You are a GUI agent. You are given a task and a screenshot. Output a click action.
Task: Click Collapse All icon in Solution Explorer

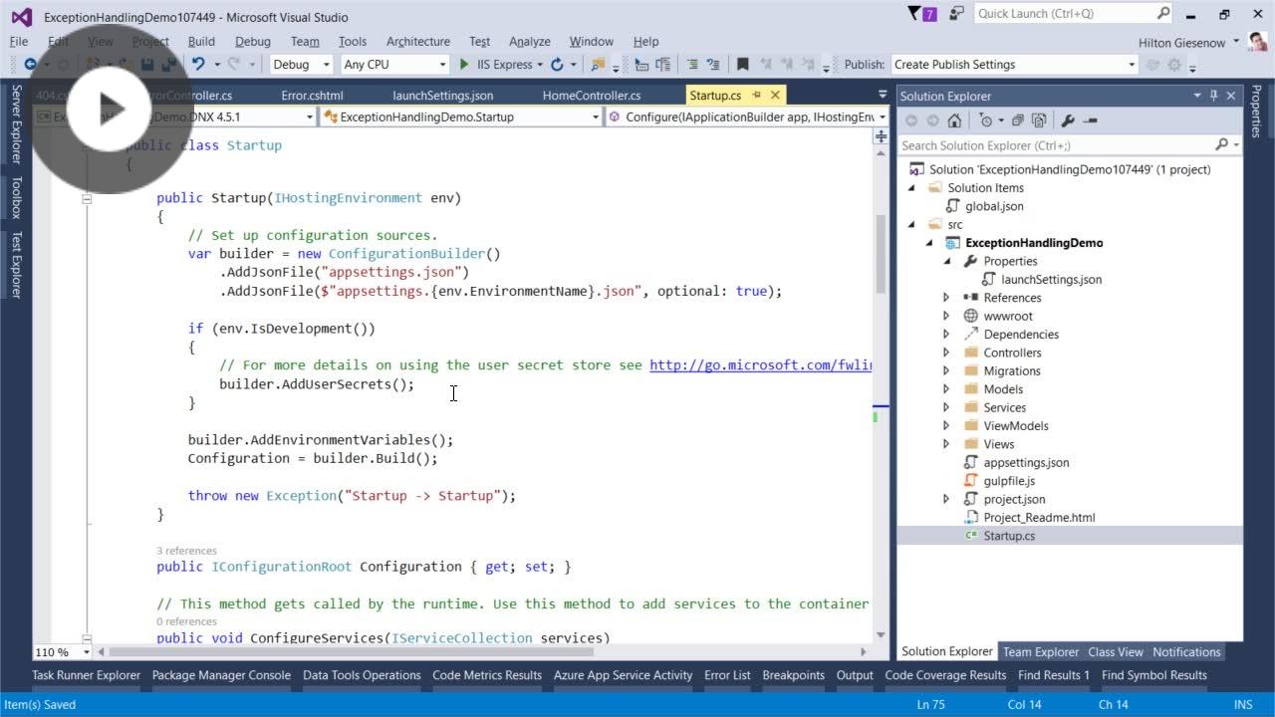click(1017, 120)
